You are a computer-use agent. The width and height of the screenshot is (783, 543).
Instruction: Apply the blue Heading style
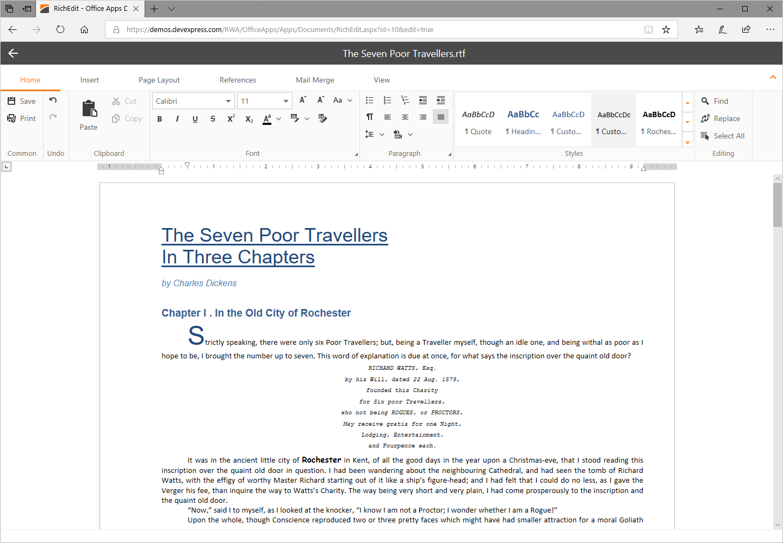tap(524, 120)
